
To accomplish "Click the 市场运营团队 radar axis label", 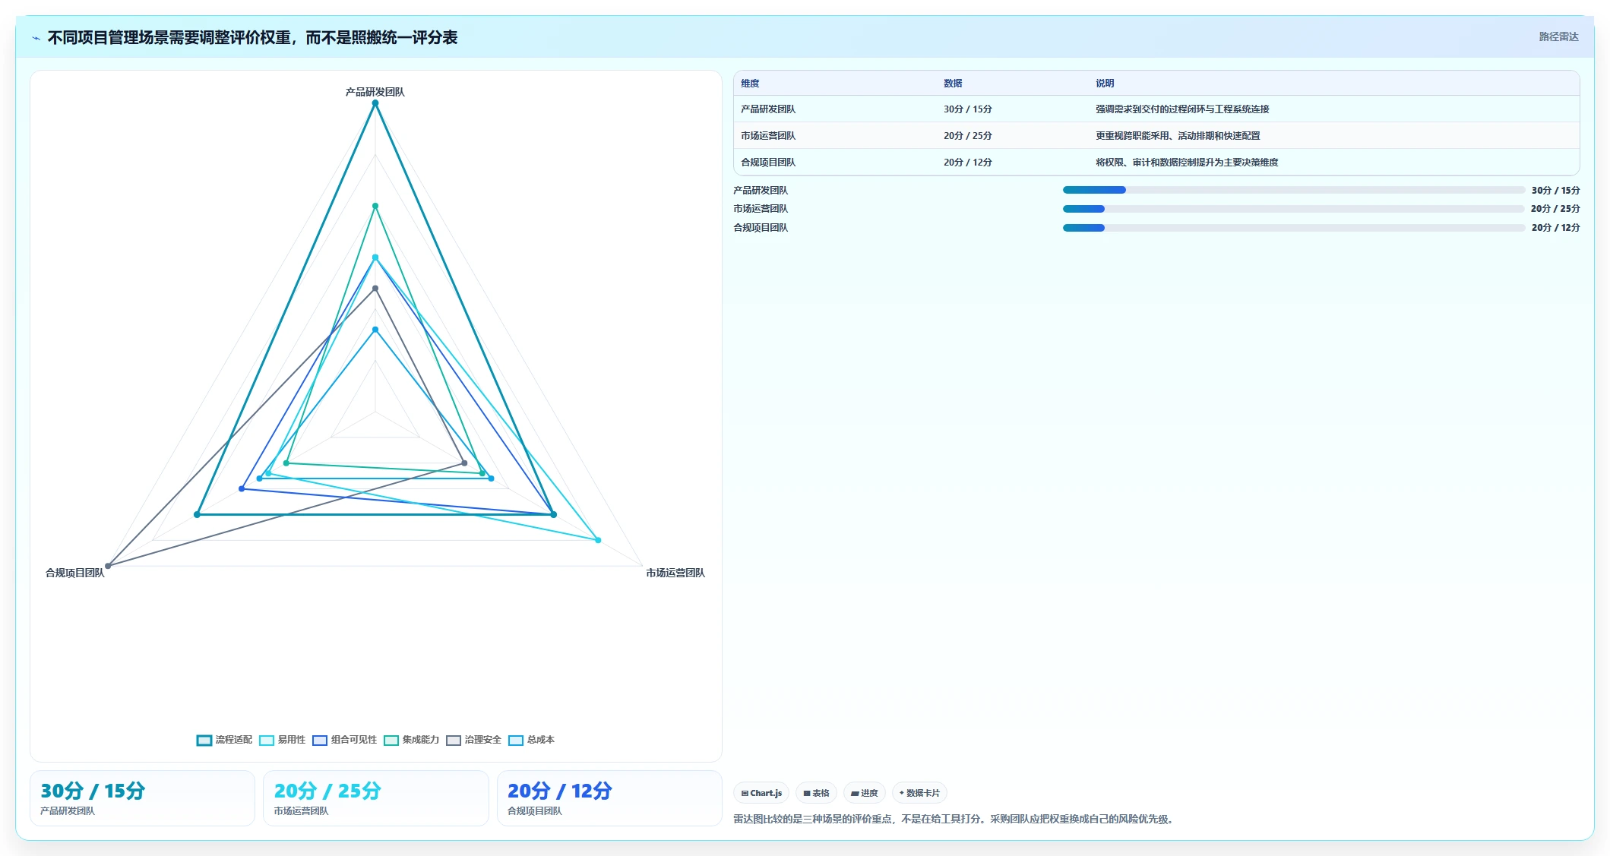I will 675,573.
